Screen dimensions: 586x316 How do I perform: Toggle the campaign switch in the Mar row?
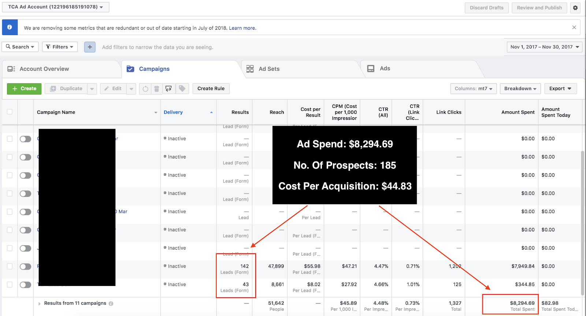pyautogui.click(x=25, y=212)
